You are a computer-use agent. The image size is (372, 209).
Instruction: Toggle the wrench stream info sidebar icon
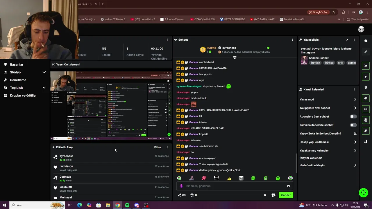click(366, 131)
